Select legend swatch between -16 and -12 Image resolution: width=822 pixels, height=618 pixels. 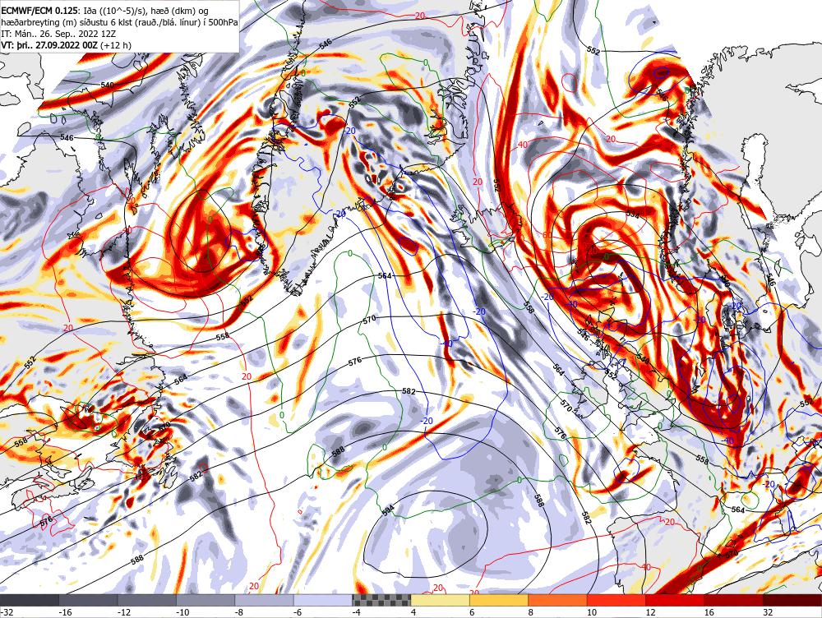click(88, 600)
